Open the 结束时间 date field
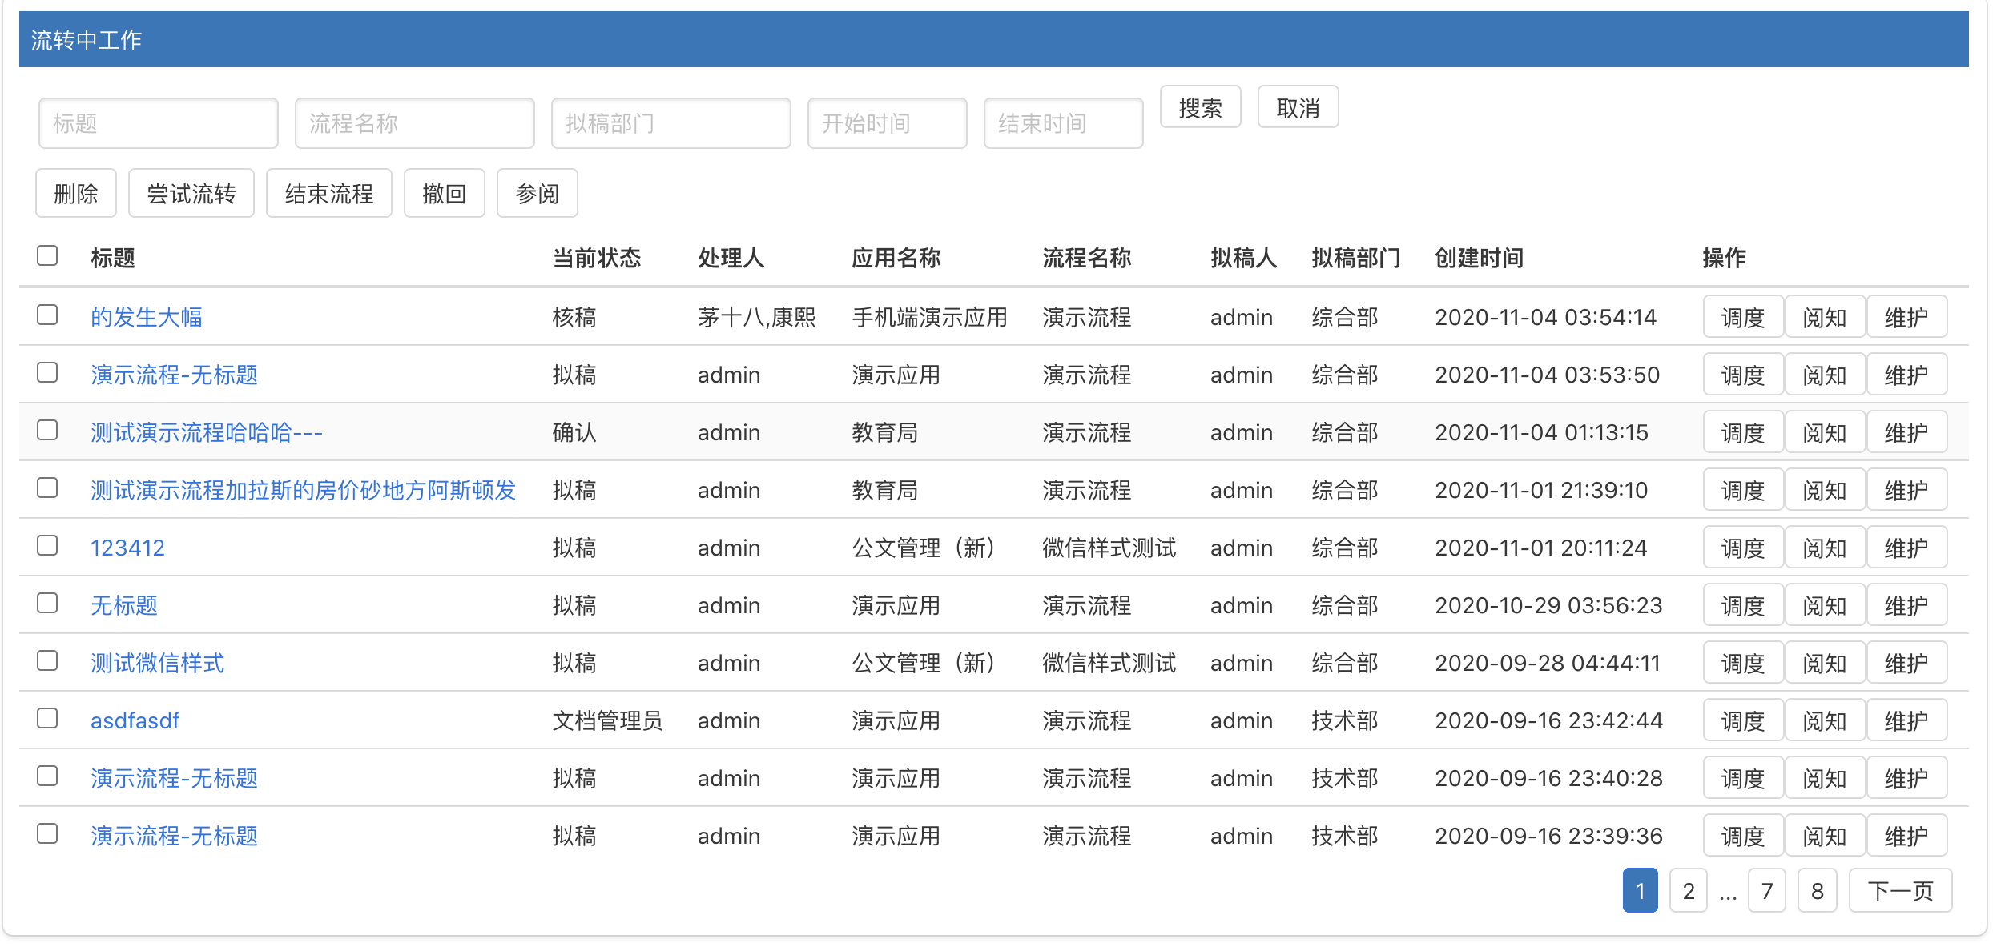Image resolution: width=2001 pixels, height=951 pixels. (x=1064, y=123)
